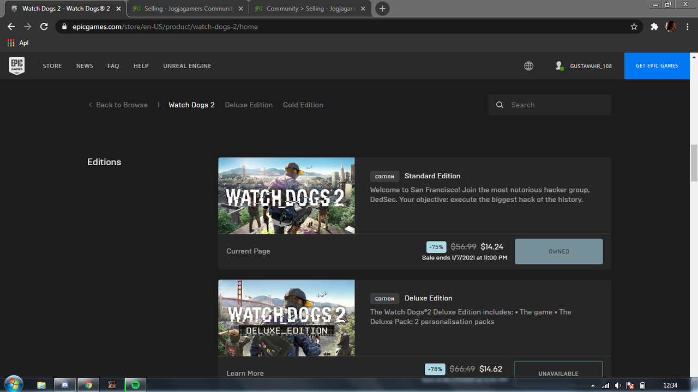Open the STORE menu item
The height and width of the screenshot is (392, 698).
coord(52,66)
